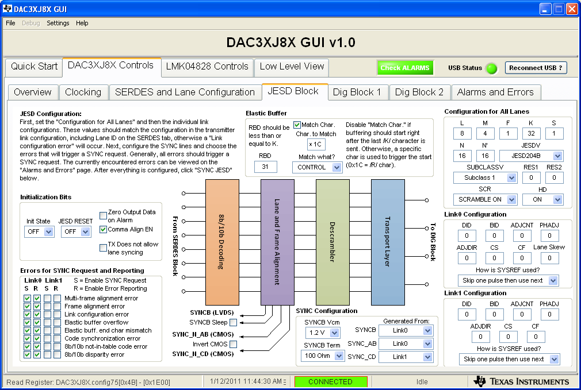Open Link1 How is SYSREF used dropdown
The image size is (581, 390).
point(509,360)
